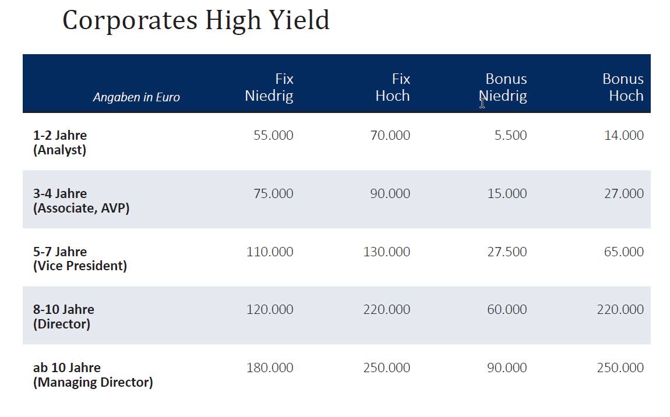
Task: Click the "1-2 Jahre (Analyst)" row label
Action: pyautogui.click(x=60, y=143)
